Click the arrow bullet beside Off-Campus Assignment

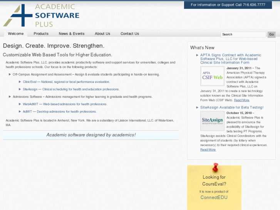click(10, 74)
